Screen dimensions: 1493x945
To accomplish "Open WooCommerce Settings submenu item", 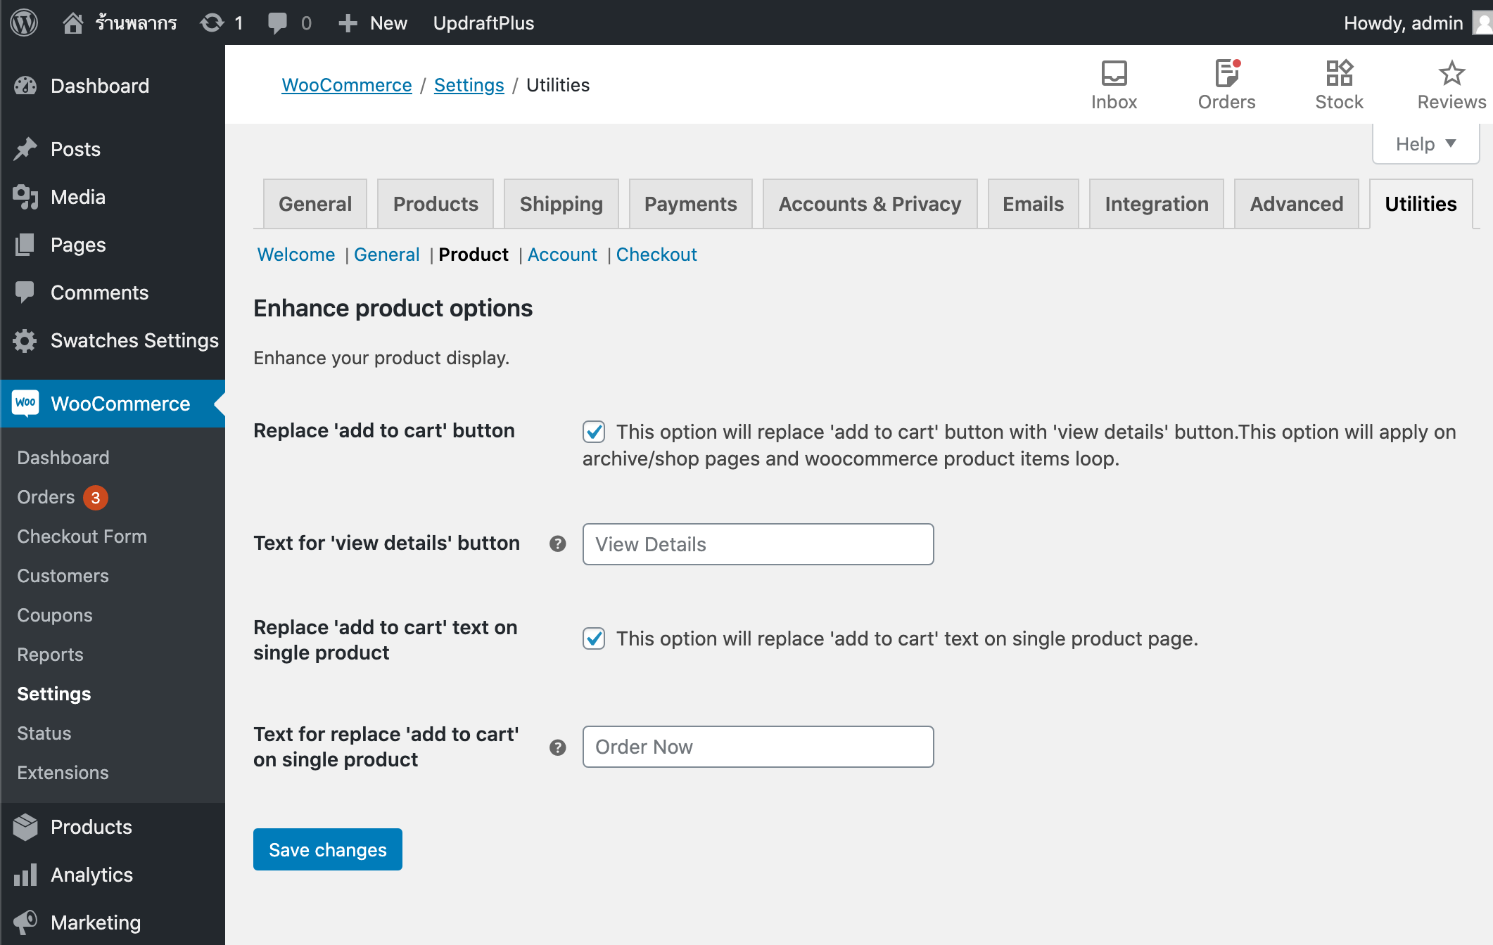I will (x=54, y=694).
